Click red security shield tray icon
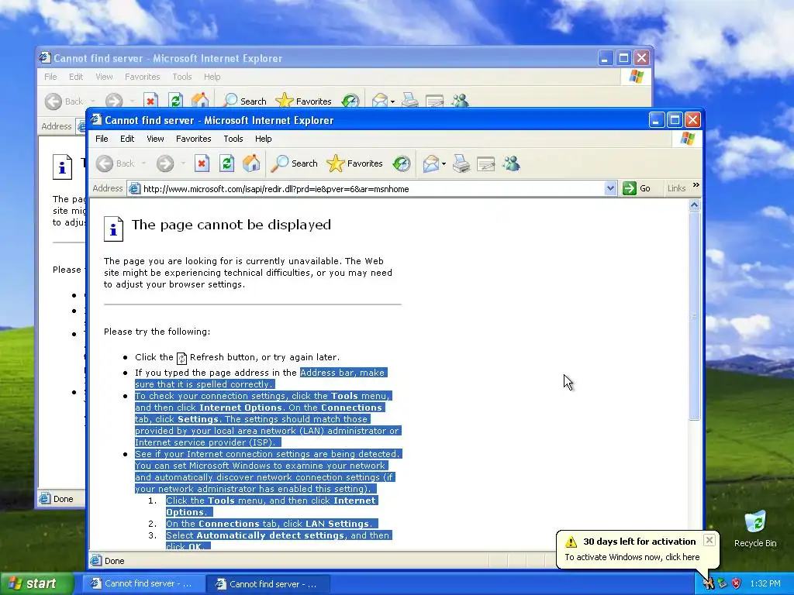This screenshot has width=794, height=595. (x=737, y=584)
